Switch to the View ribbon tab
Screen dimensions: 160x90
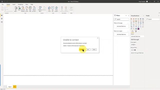(x=27, y=4)
